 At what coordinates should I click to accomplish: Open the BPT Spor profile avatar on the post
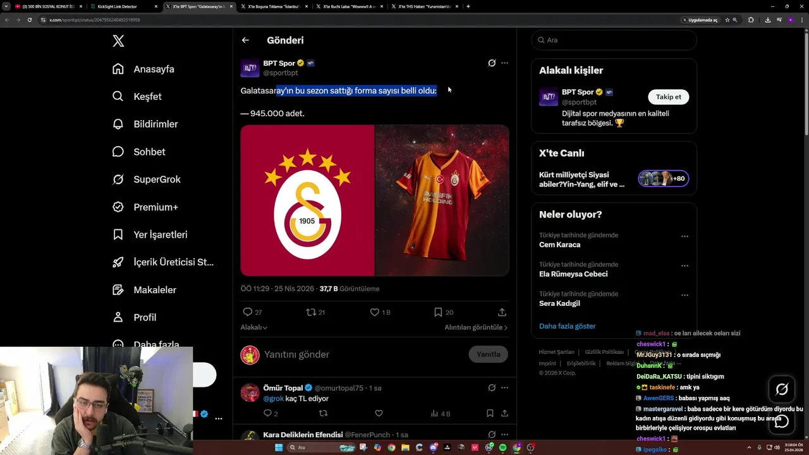point(250,68)
